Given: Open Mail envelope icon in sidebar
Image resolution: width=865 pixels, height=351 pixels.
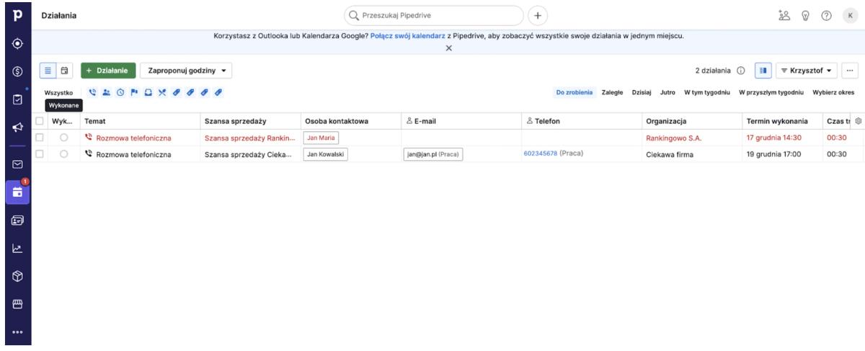Looking at the screenshot, I should [x=16, y=164].
